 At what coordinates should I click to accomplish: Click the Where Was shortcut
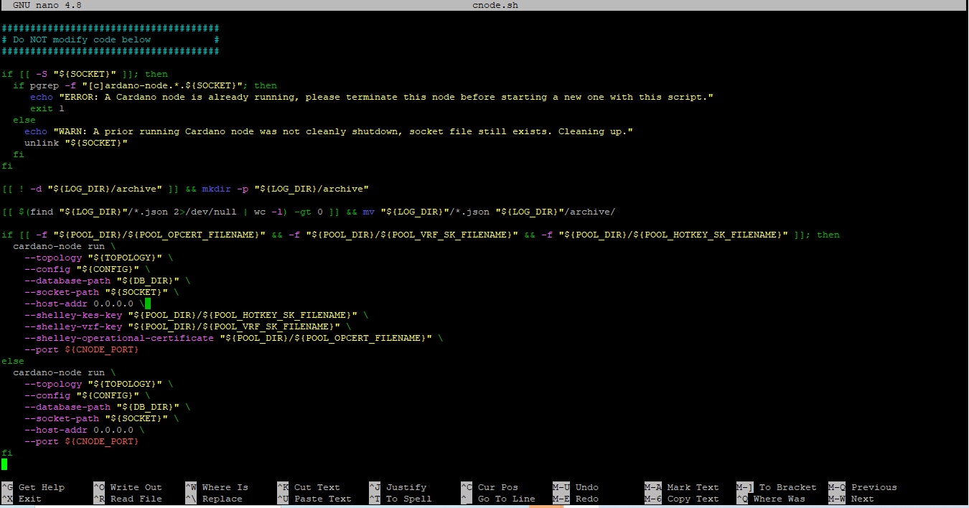click(x=771, y=499)
